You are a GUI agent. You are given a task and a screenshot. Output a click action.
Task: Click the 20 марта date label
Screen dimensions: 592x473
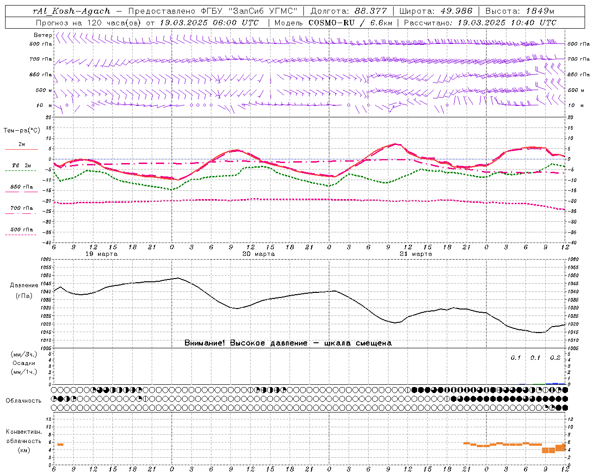click(259, 254)
